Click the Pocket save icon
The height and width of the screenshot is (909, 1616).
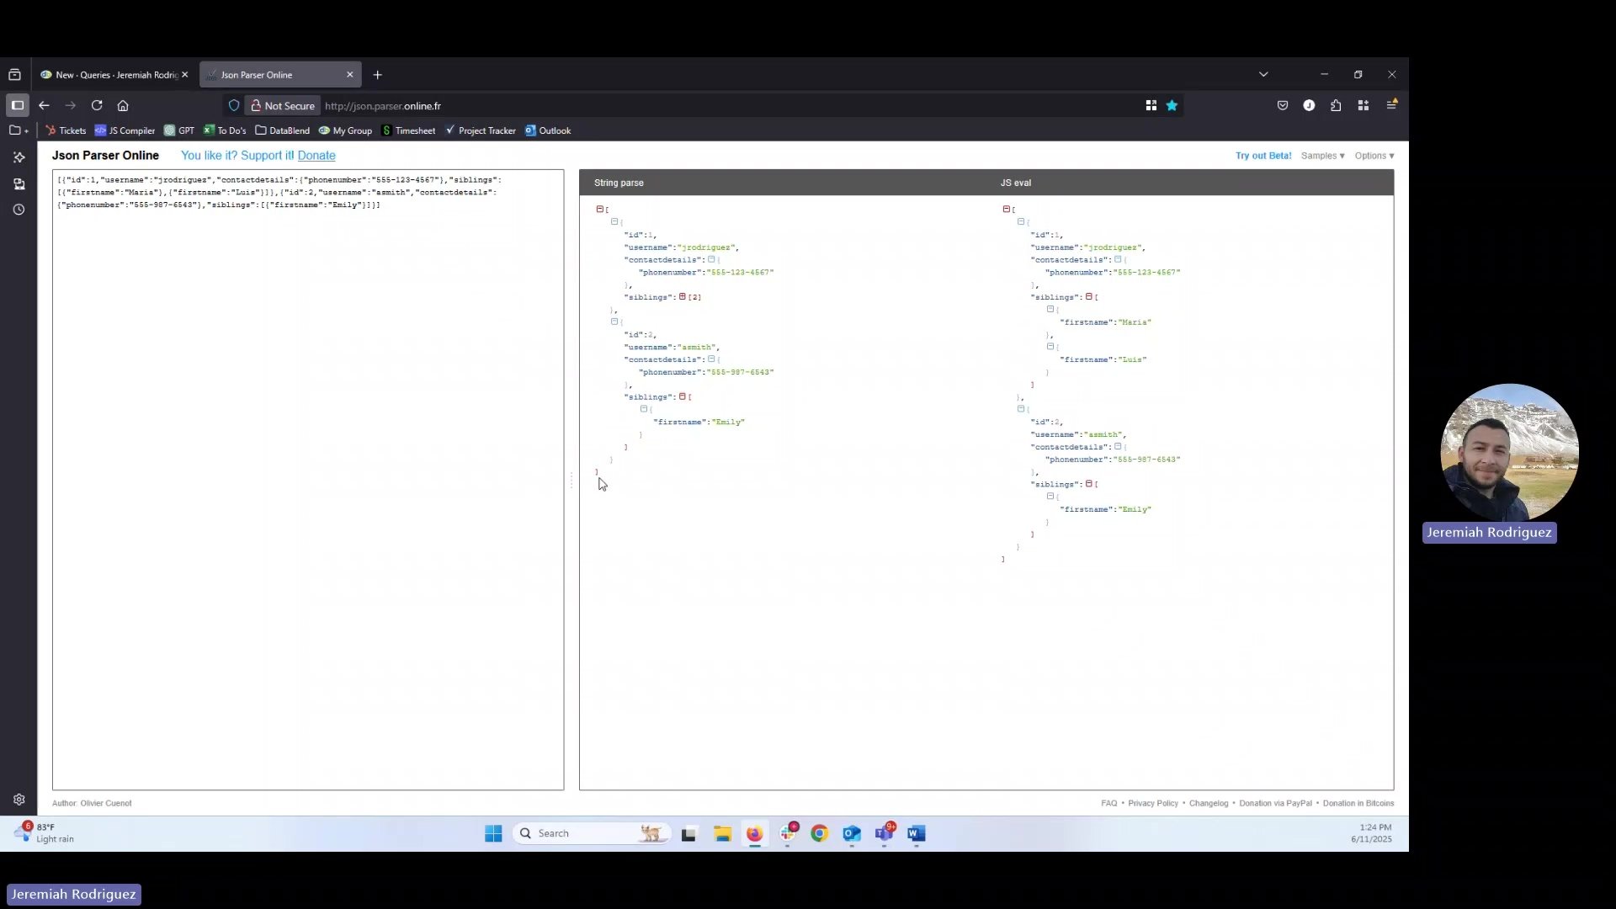1283,106
